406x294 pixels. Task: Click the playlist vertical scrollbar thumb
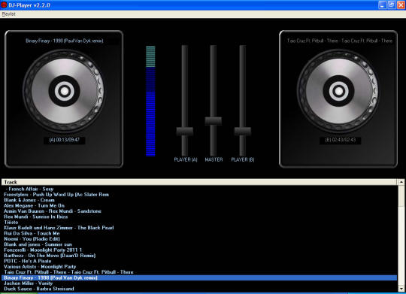401,195
